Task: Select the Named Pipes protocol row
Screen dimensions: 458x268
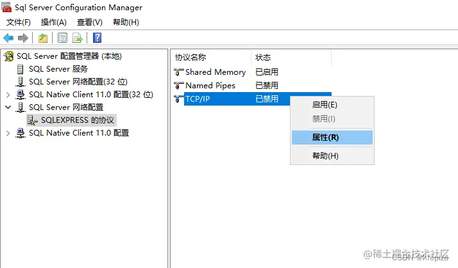Action: coord(210,85)
